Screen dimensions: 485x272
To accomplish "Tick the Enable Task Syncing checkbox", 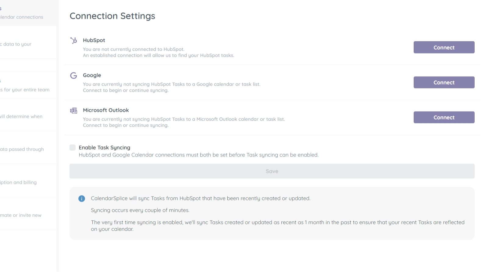I will 73,148.
